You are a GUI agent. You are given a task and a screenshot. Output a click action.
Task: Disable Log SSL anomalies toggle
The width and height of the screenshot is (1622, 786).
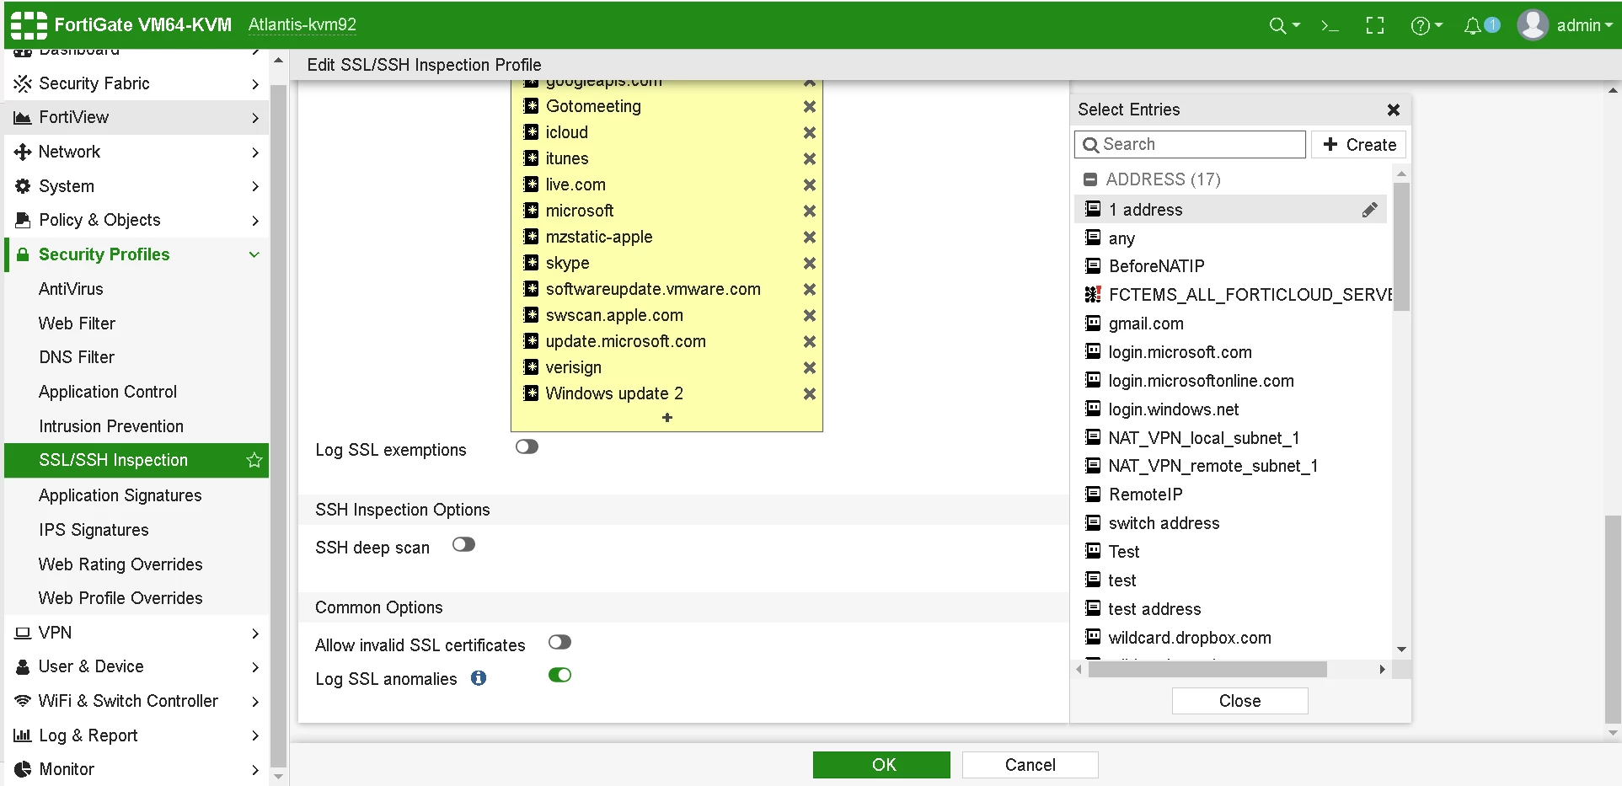click(x=559, y=675)
